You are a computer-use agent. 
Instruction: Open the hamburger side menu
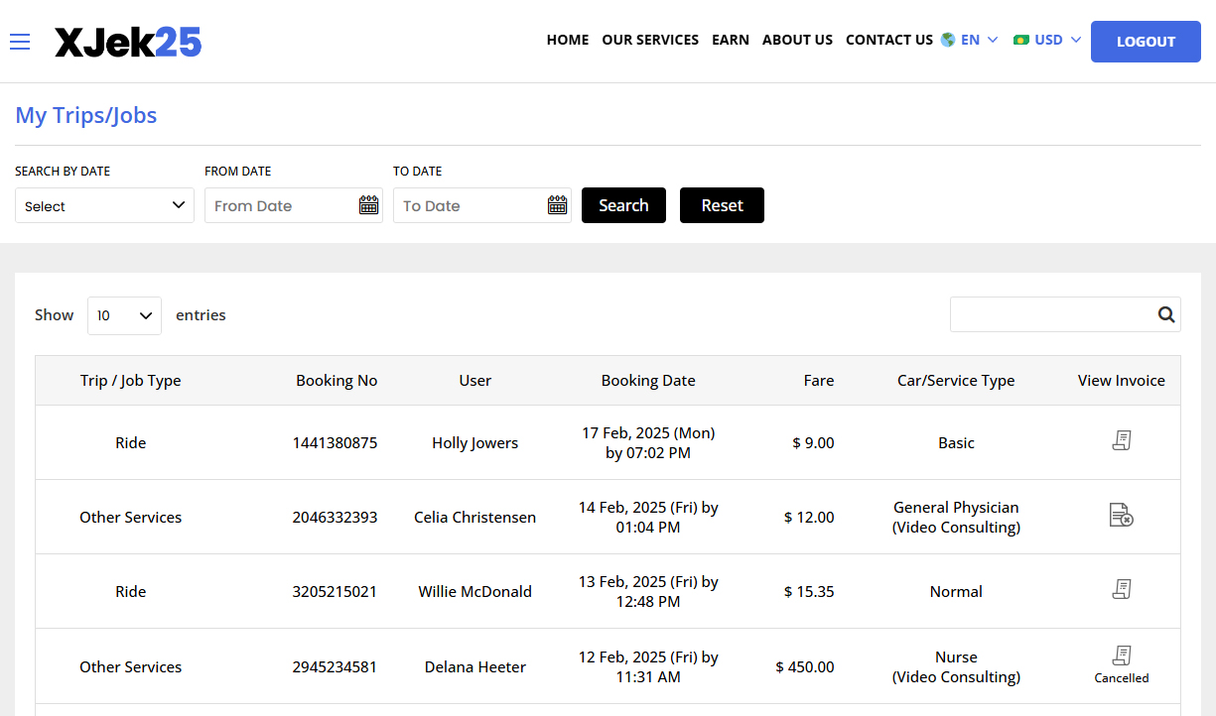pyautogui.click(x=20, y=42)
